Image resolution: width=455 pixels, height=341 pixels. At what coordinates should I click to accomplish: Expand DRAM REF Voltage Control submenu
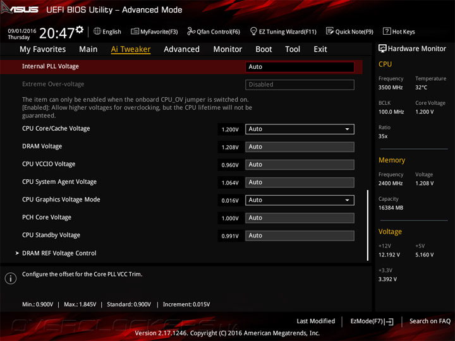59,253
